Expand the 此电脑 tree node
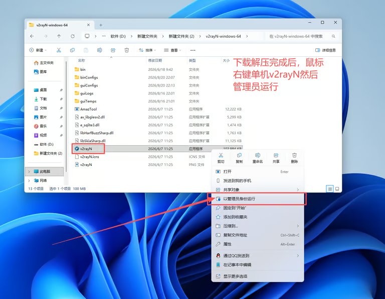This screenshot has height=299, width=385. [29, 171]
